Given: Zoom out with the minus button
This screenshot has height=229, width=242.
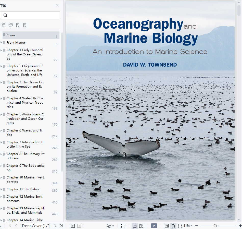Looking at the screenshot, I should pos(196,226).
